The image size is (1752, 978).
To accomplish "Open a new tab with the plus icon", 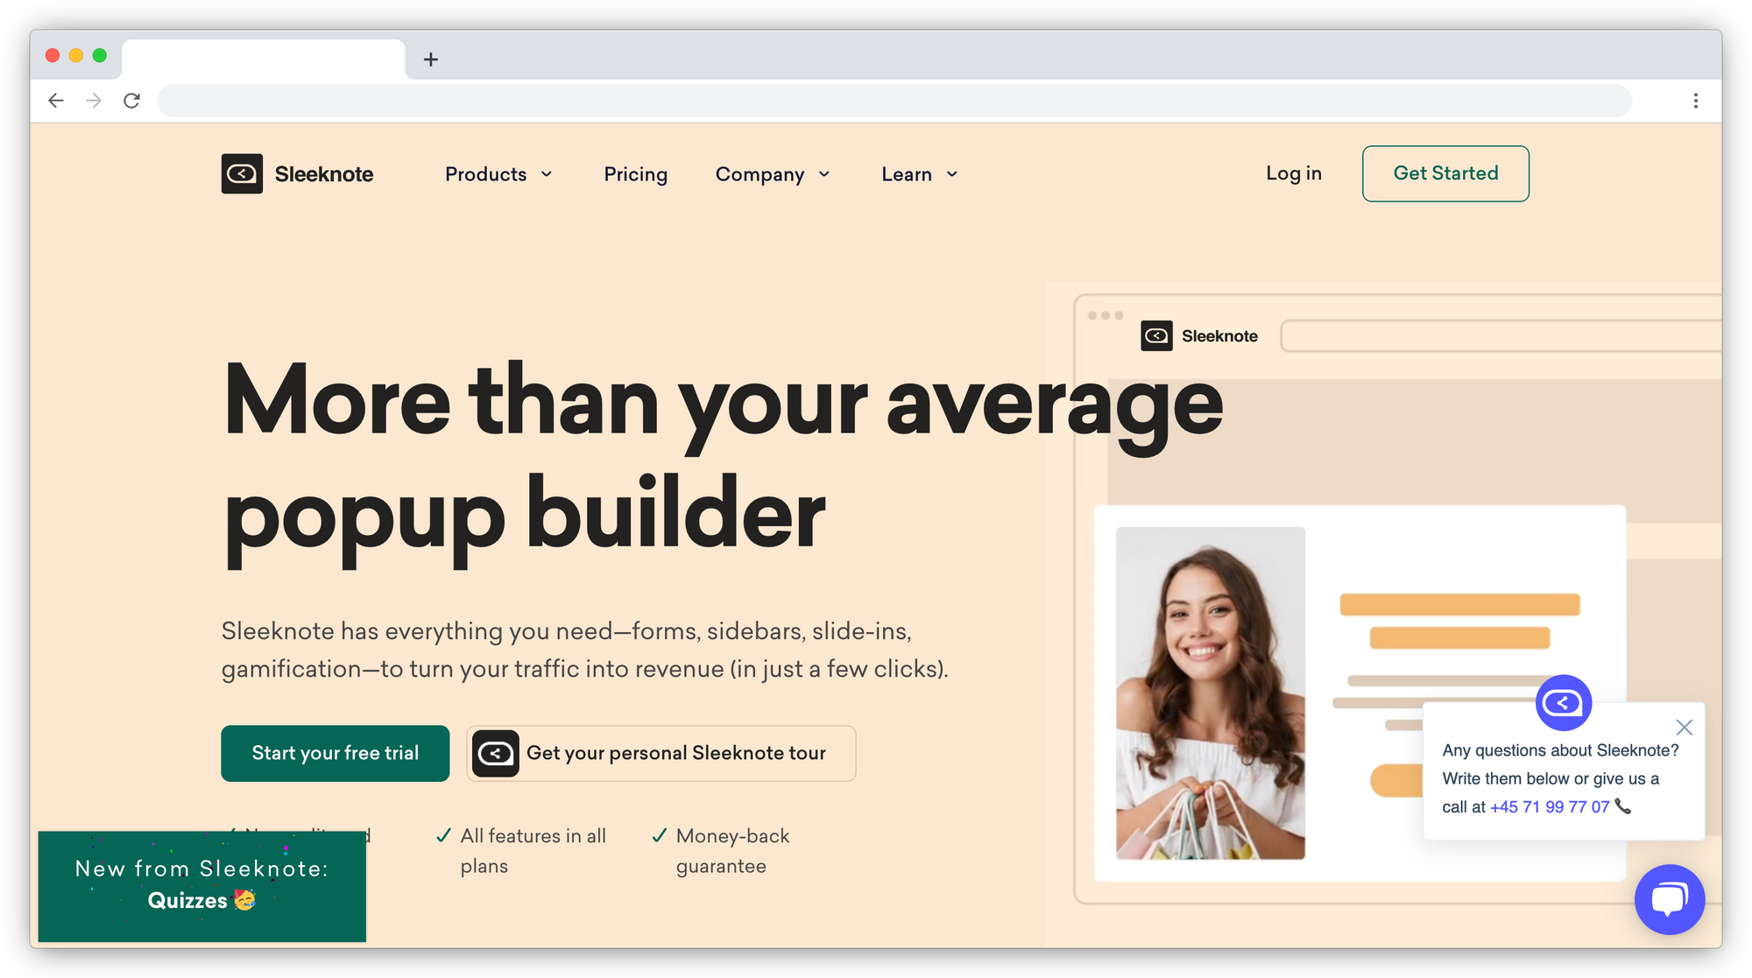I will tap(431, 60).
